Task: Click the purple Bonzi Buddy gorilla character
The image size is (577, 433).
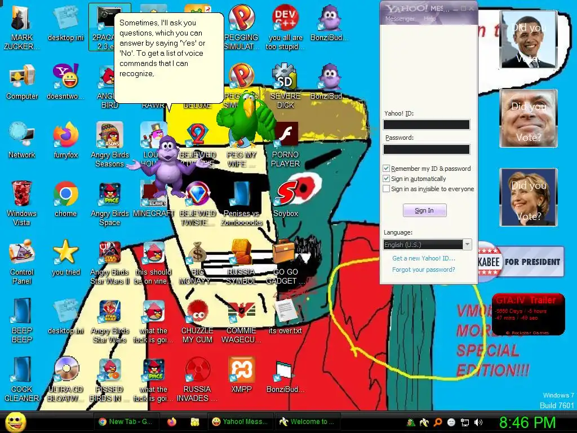Action: [x=168, y=166]
